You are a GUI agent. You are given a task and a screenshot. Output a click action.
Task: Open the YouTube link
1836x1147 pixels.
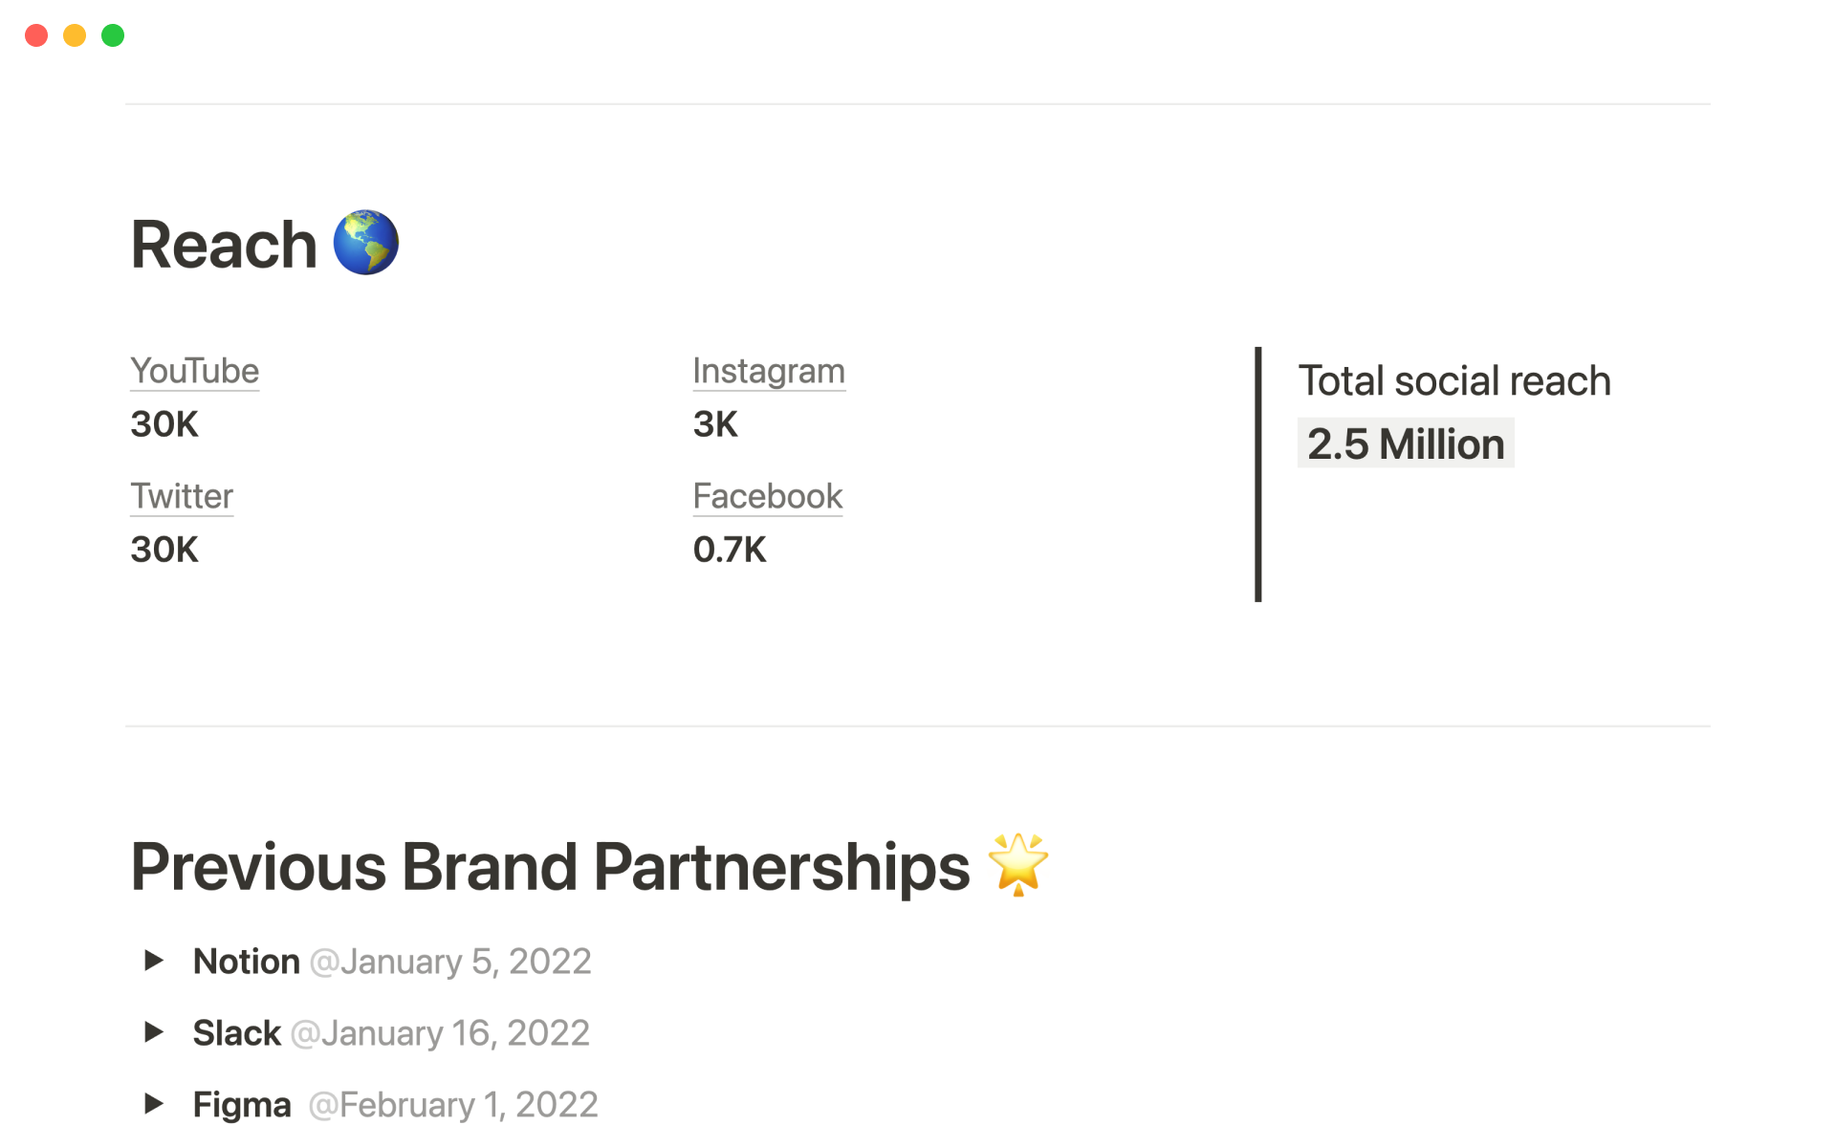tap(195, 371)
